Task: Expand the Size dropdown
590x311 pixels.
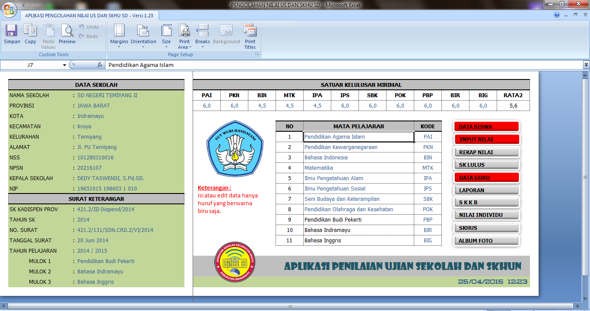Action: pos(166,37)
